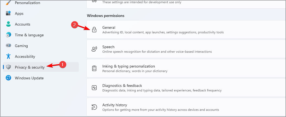Click the Speech recognition icon

point(94,49)
